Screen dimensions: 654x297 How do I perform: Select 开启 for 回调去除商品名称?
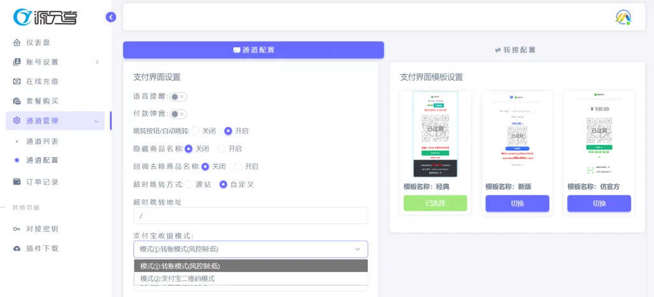238,167
